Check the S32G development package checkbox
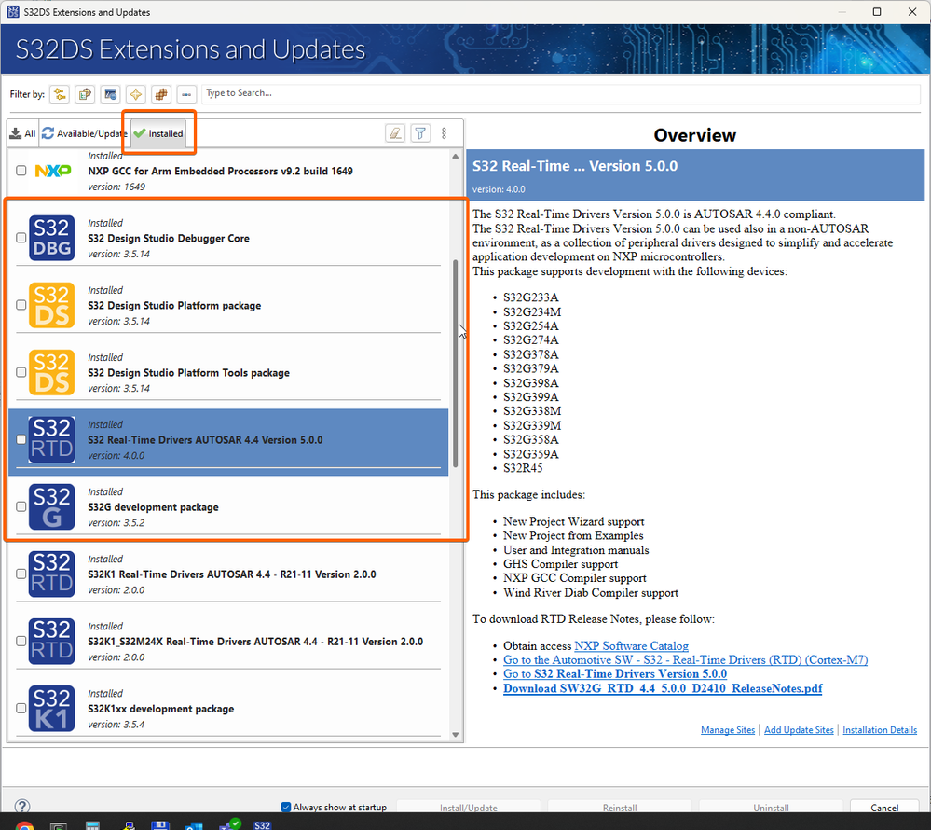 21,506
